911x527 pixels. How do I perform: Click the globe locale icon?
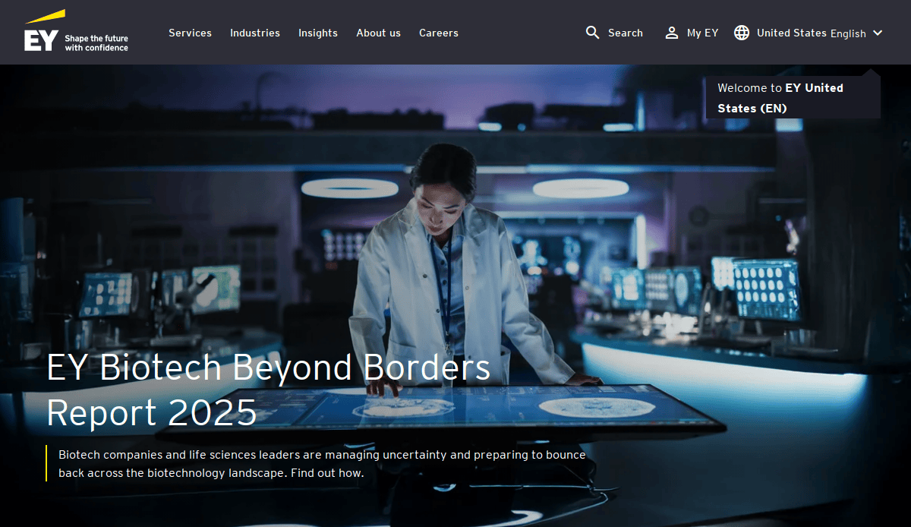click(x=741, y=33)
